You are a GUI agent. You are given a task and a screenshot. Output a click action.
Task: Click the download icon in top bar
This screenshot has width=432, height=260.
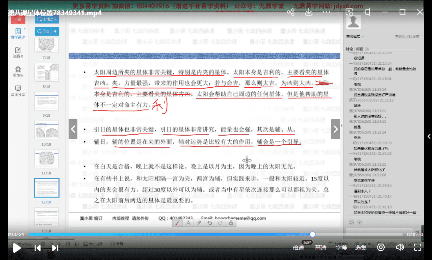(309, 12)
